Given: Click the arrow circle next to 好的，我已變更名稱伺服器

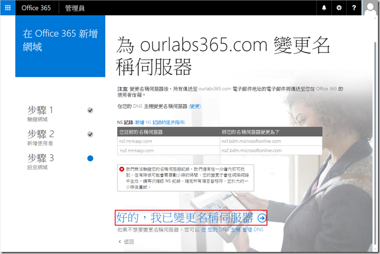Looking at the screenshot, I should pyautogui.click(x=262, y=218).
